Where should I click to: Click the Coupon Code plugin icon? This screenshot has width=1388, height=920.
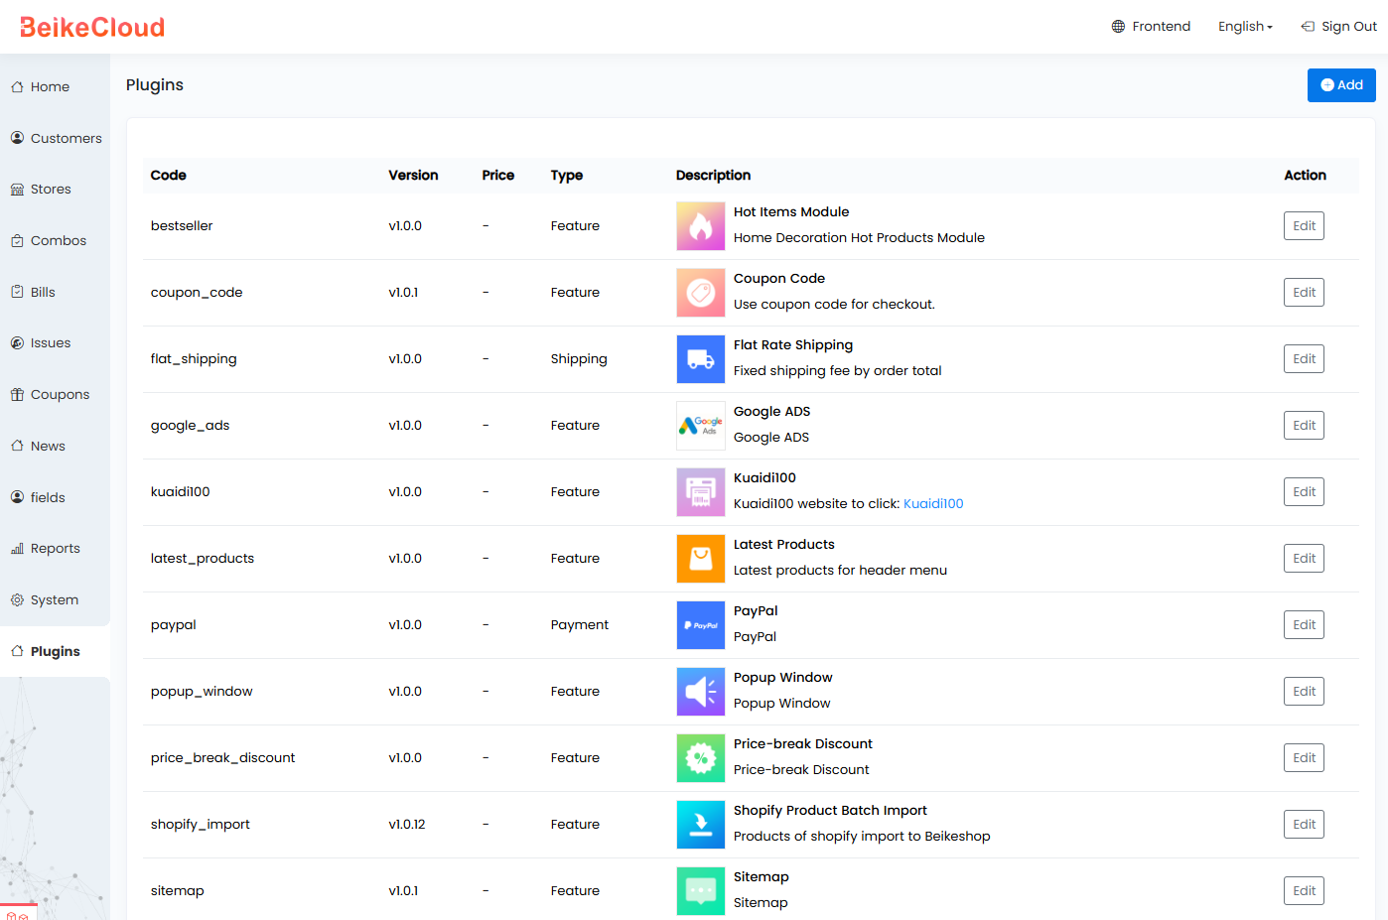click(x=701, y=293)
